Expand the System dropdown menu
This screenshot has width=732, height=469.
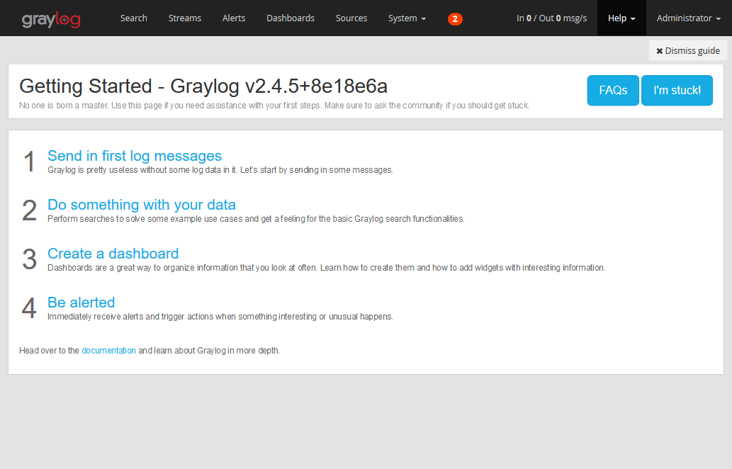[x=407, y=18]
